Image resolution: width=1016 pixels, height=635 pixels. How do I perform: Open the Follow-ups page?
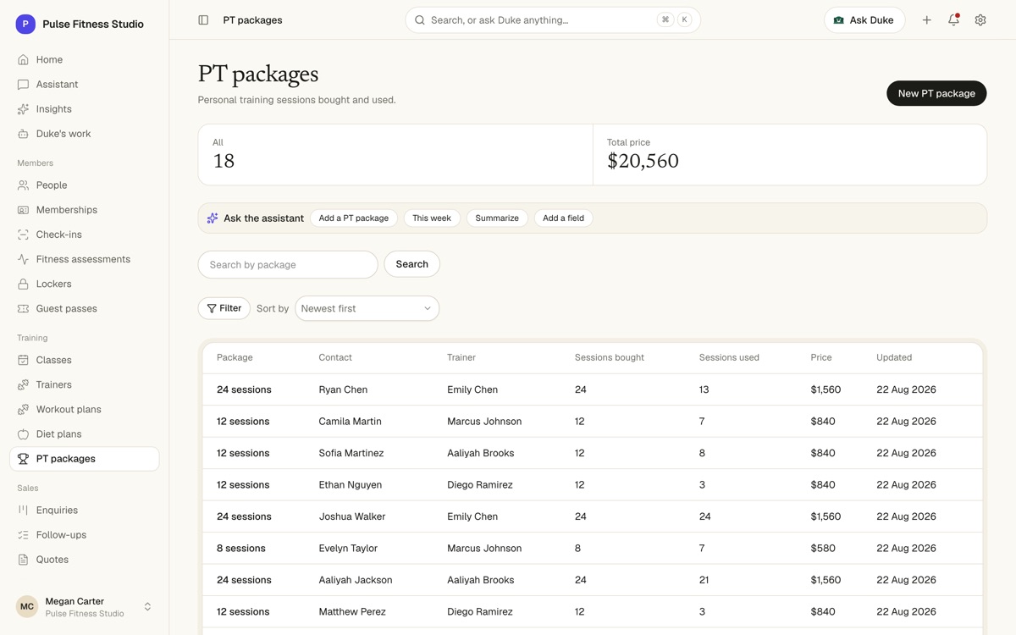pyautogui.click(x=84, y=534)
